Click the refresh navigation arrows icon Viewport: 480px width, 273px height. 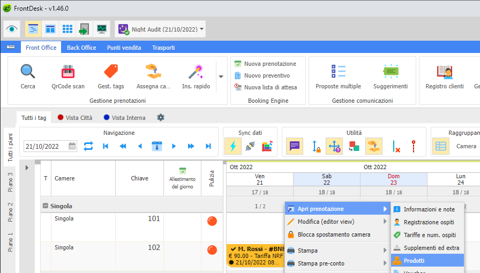[88, 146]
